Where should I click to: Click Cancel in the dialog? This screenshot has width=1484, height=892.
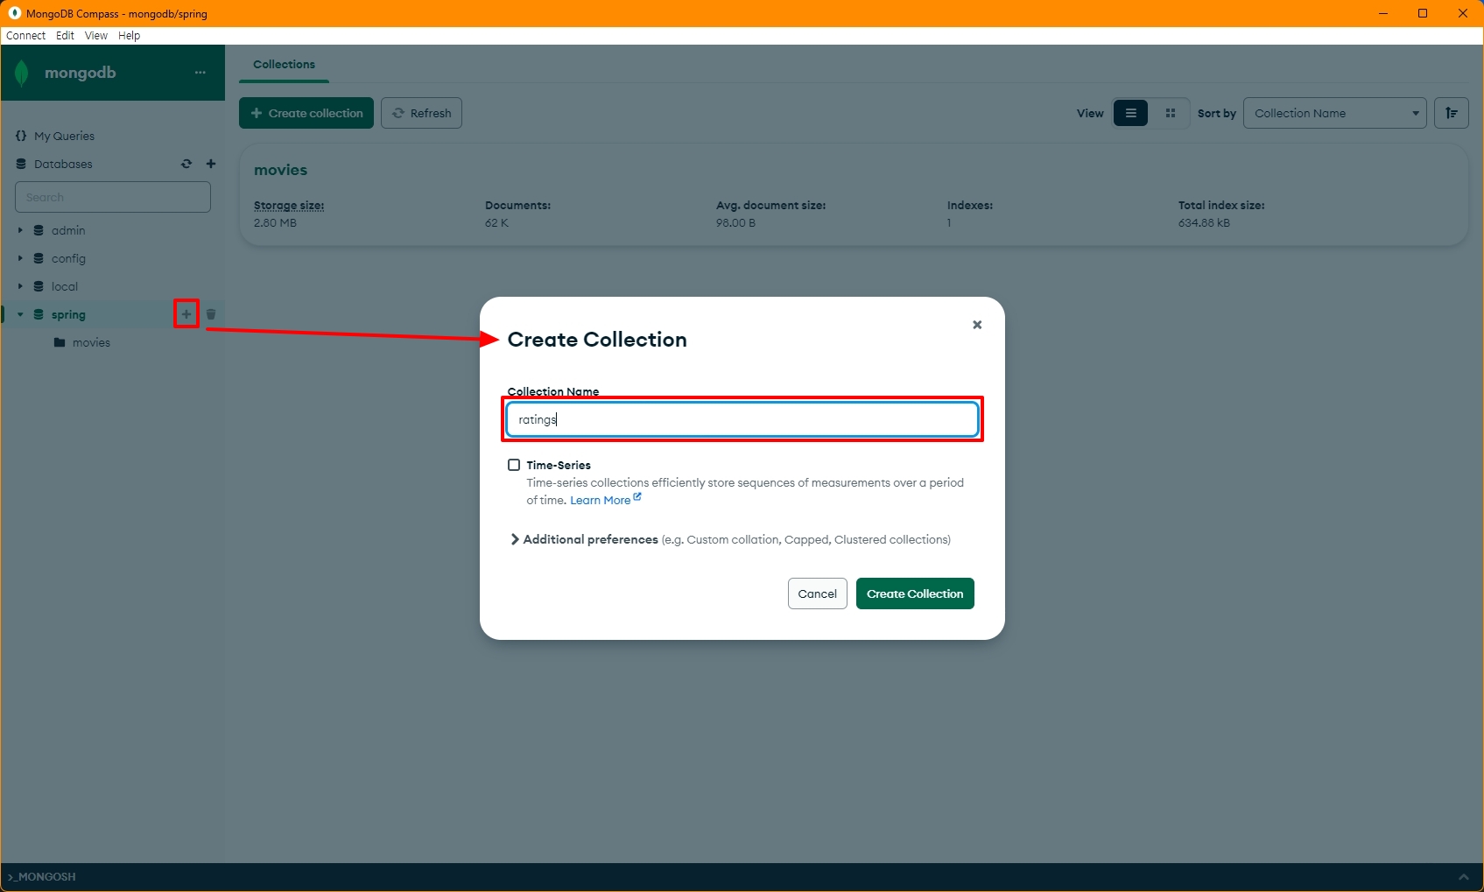[818, 593]
